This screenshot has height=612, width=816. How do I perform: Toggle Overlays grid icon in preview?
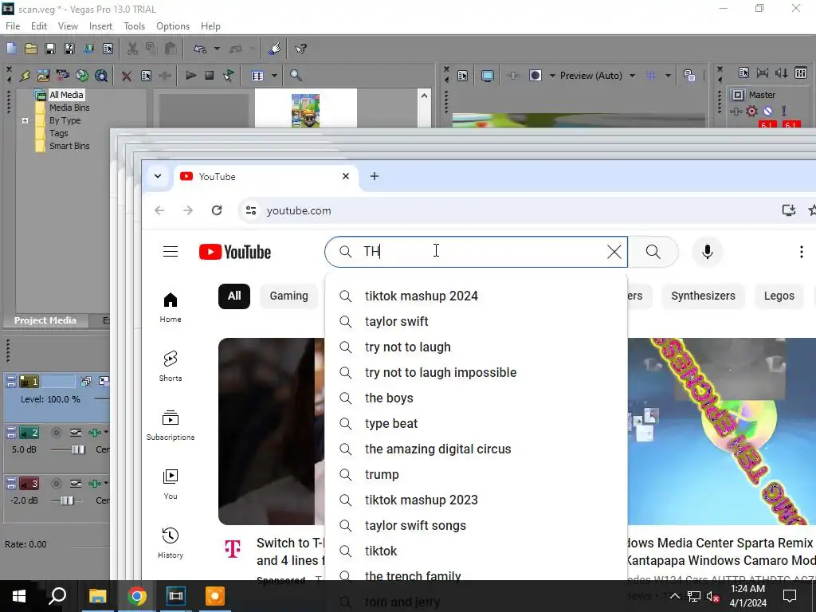(x=650, y=76)
